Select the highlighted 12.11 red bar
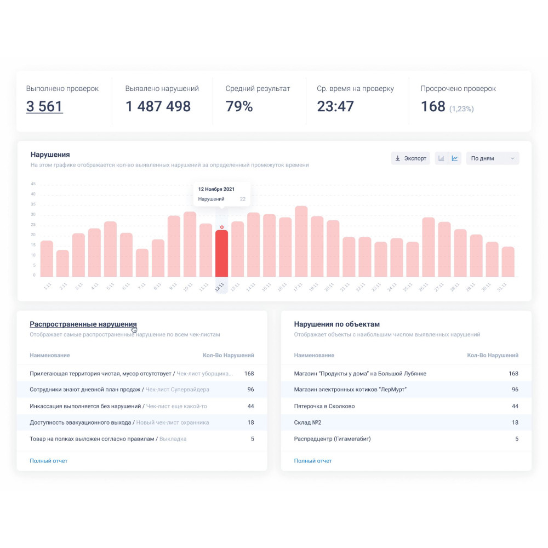Viewport: 548px width, 548px height. coord(221,253)
